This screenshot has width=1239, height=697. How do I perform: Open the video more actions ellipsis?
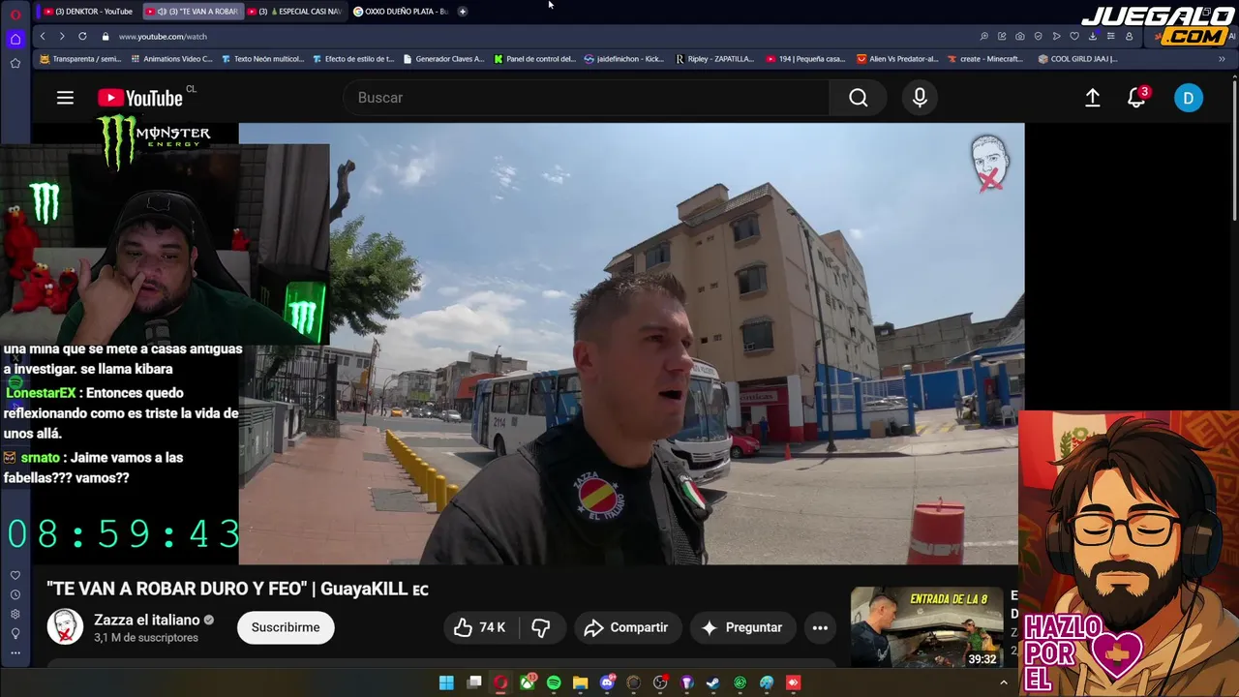(x=820, y=627)
